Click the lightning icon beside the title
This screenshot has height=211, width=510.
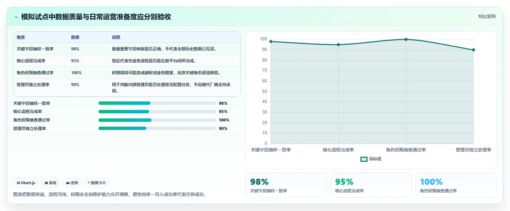[16, 17]
